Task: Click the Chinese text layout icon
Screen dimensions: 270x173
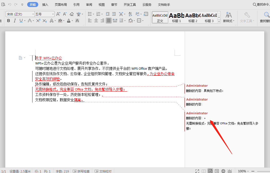Action: [121, 14]
